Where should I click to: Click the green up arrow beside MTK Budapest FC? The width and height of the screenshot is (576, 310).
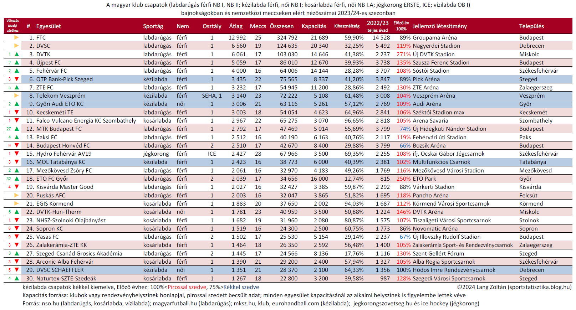[x=16, y=129]
